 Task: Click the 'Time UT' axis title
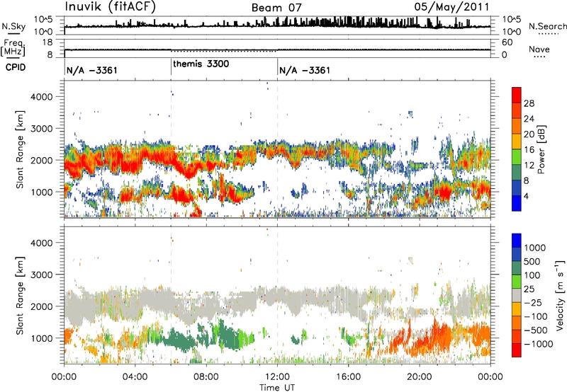(277, 387)
